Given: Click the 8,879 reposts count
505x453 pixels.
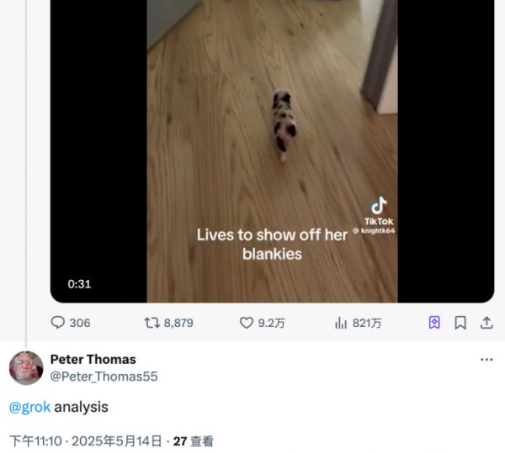Looking at the screenshot, I should pos(178,323).
